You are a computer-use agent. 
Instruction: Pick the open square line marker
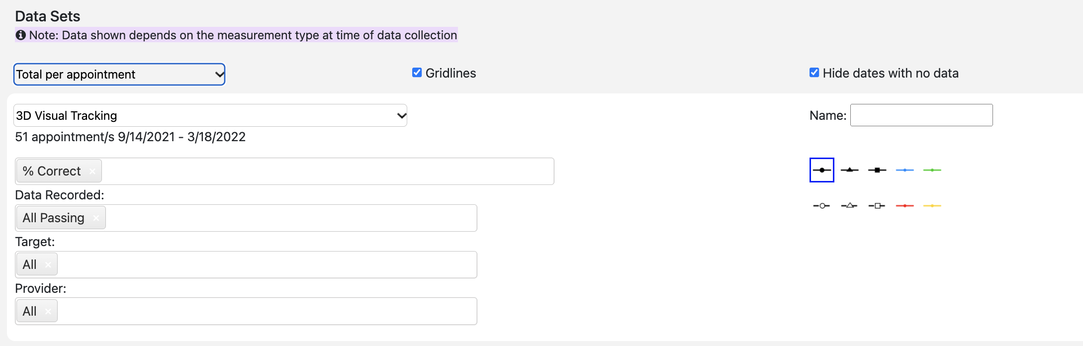click(877, 206)
